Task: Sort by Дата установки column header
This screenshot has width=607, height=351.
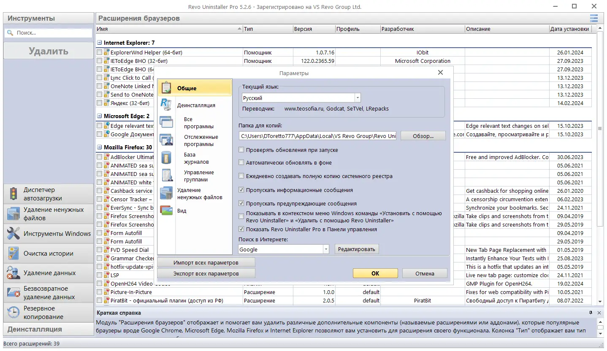Action: tap(570, 29)
